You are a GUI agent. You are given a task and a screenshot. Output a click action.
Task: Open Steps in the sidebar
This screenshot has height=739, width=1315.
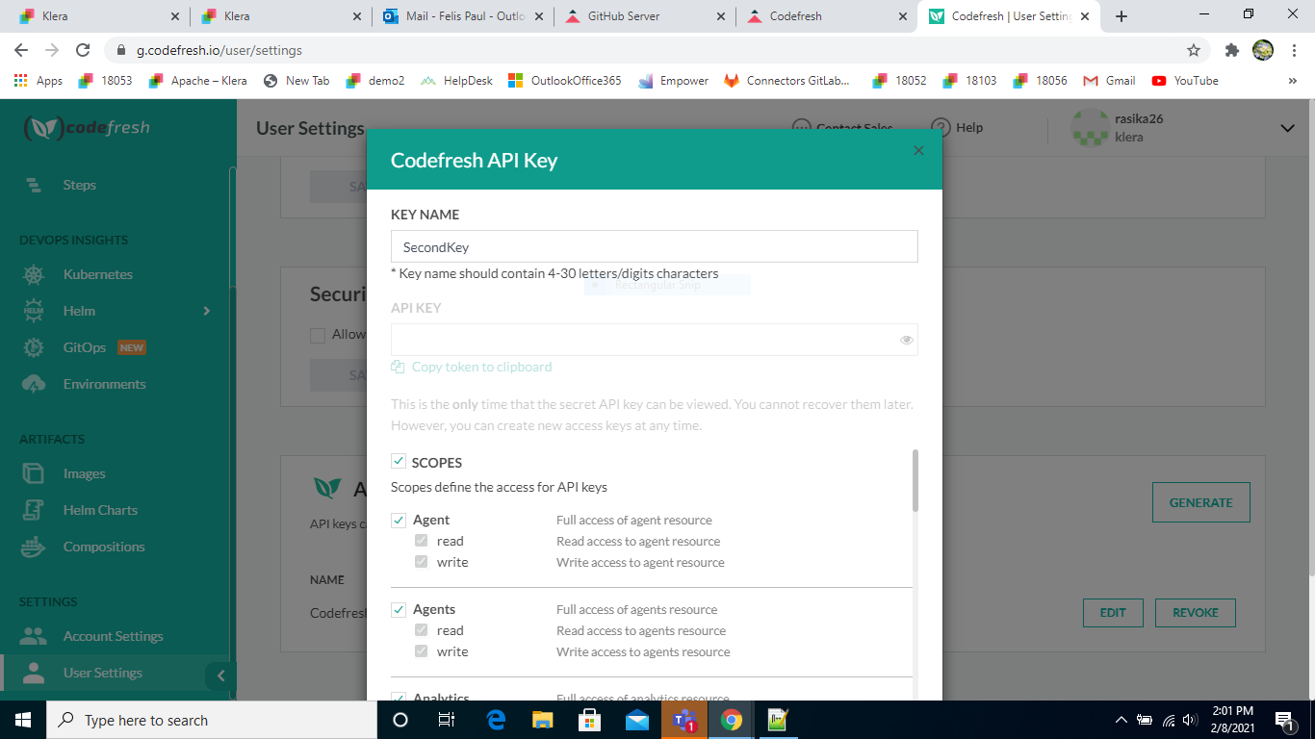pos(80,185)
